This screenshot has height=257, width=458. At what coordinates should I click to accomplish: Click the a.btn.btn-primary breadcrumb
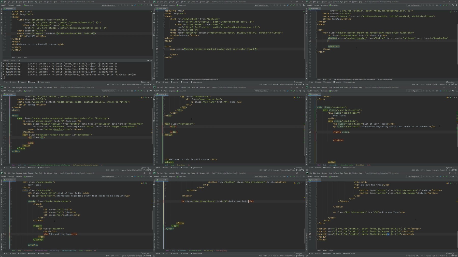tap(222, 251)
